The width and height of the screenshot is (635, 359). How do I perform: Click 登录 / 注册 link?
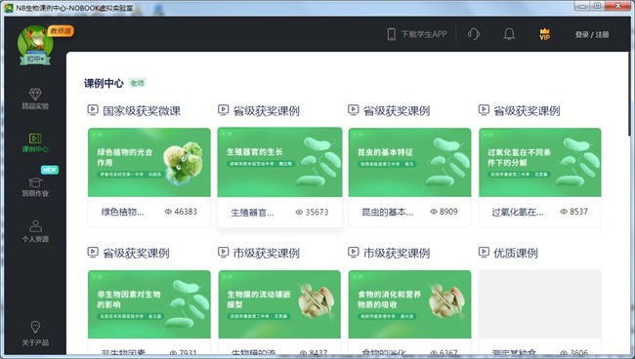592,34
